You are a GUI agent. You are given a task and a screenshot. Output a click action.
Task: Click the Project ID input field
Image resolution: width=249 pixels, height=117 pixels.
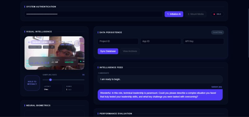(118, 41)
